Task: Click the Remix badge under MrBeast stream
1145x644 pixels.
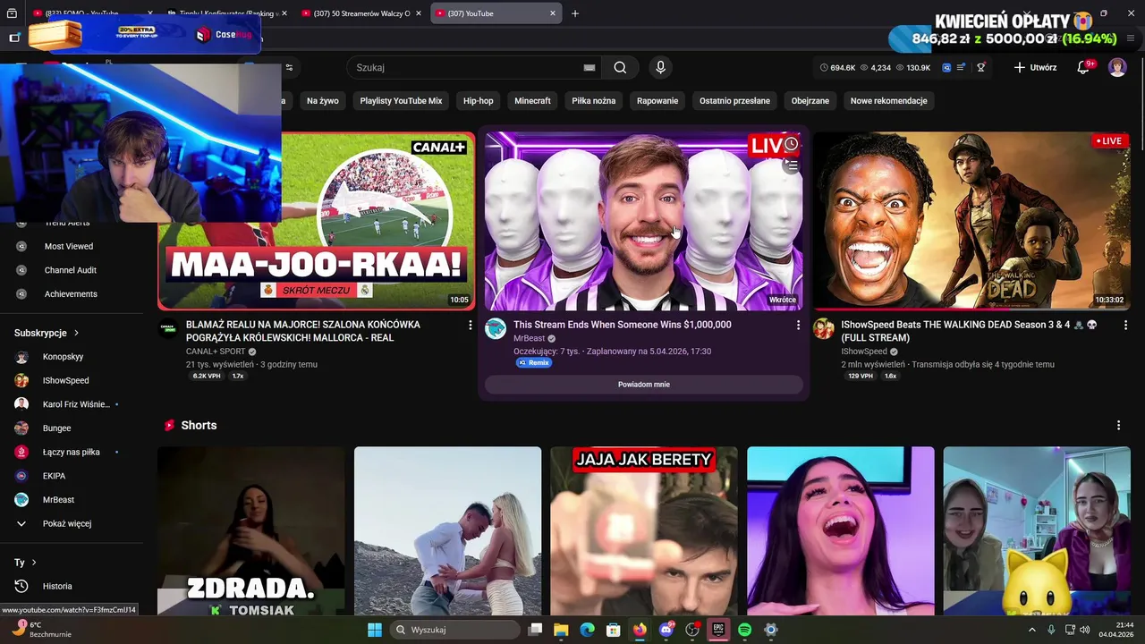Action: click(x=533, y=363)
